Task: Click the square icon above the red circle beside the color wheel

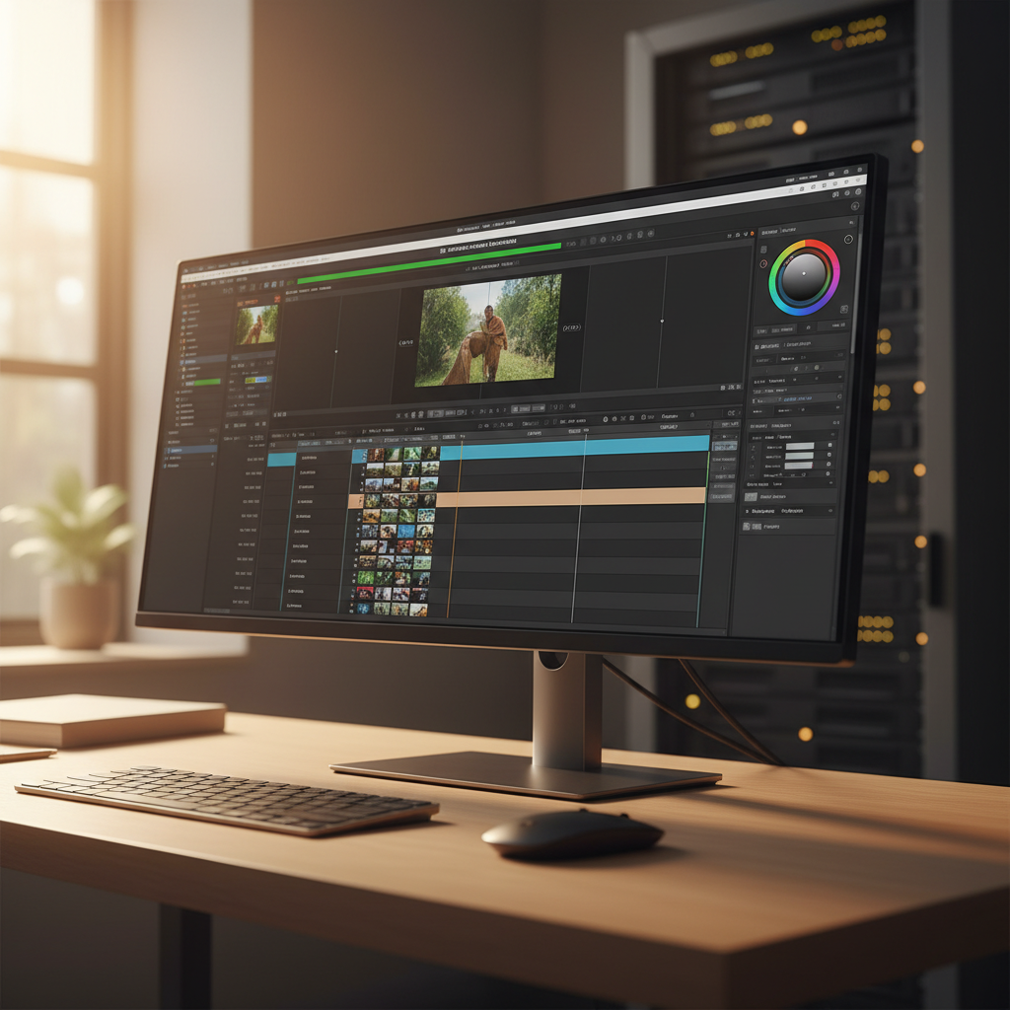Action: pos(764,250)
